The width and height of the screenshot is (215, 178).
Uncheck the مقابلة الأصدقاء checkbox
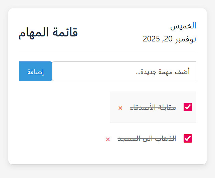pyautogui.click(x=188, y=107)
